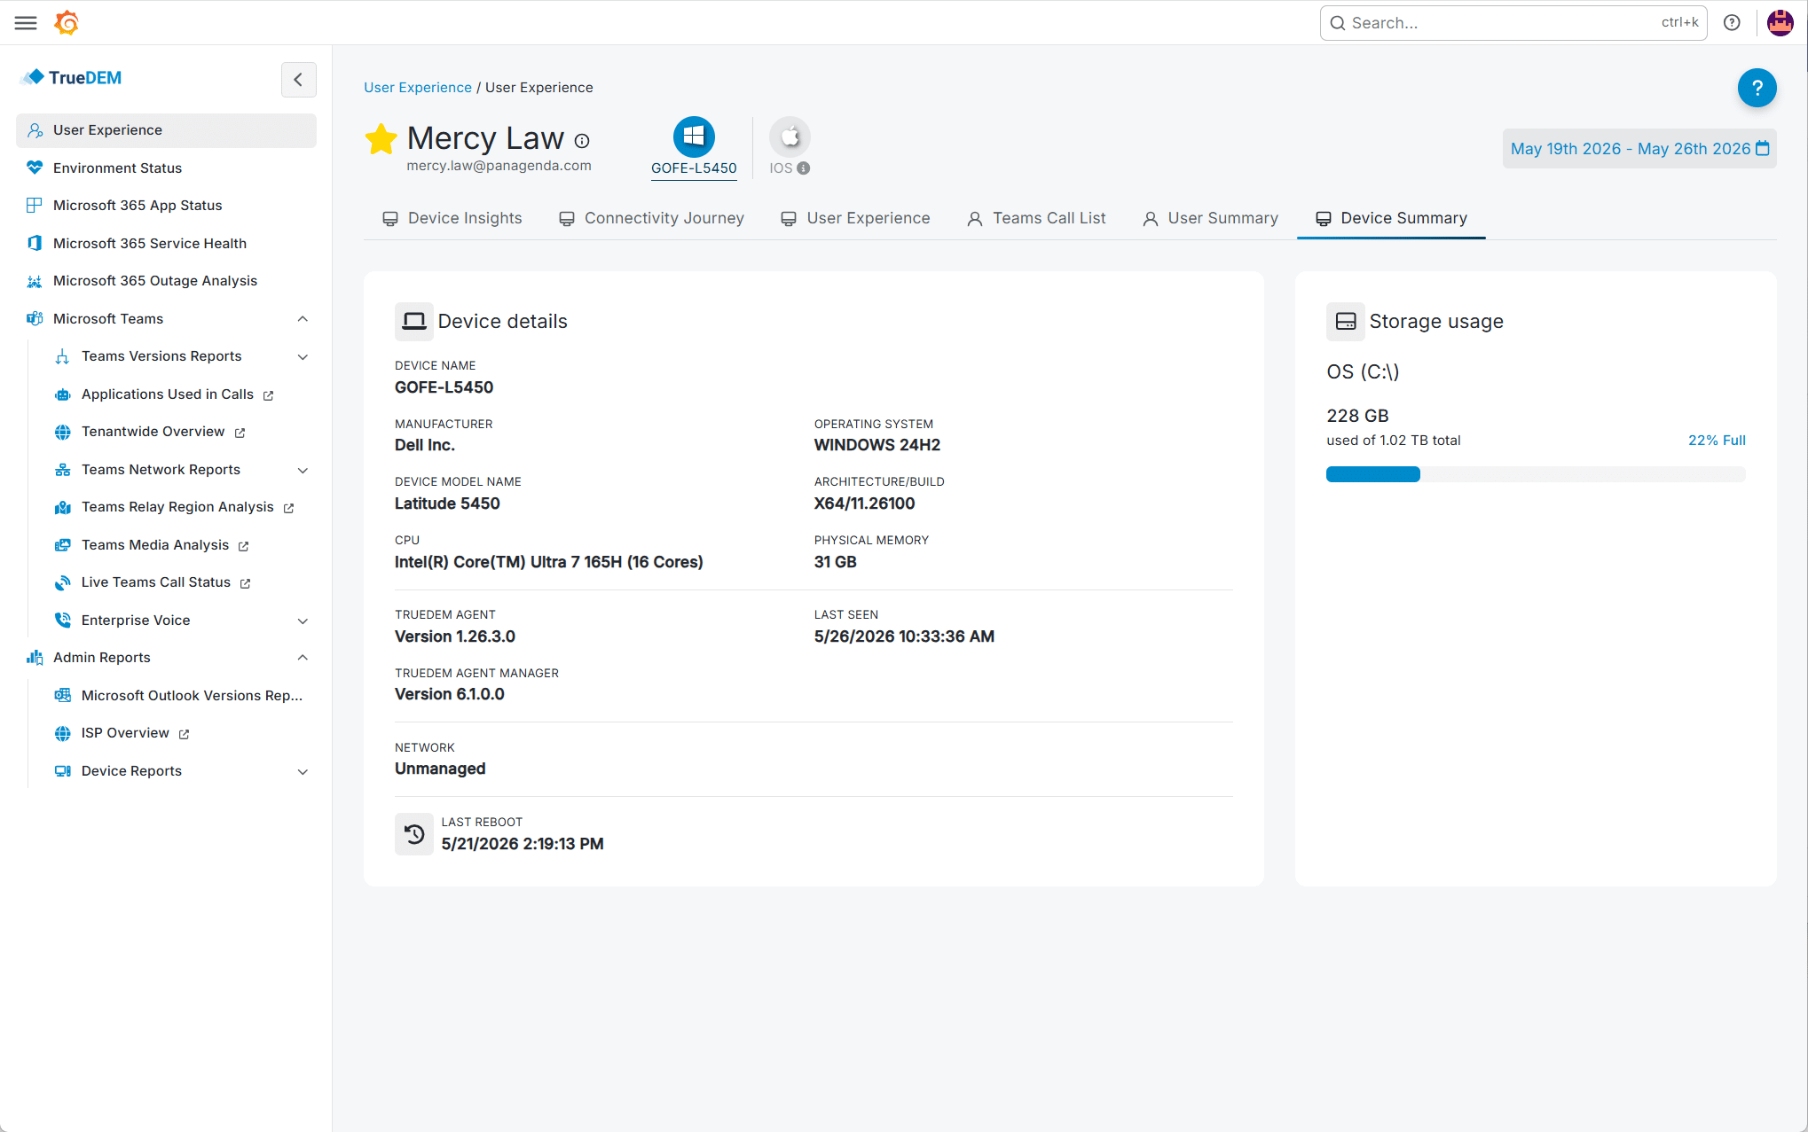This screenshot has width=1808, height=1132.
Task: Collapse the Microsoft Teams section
Action: point(303,319)
